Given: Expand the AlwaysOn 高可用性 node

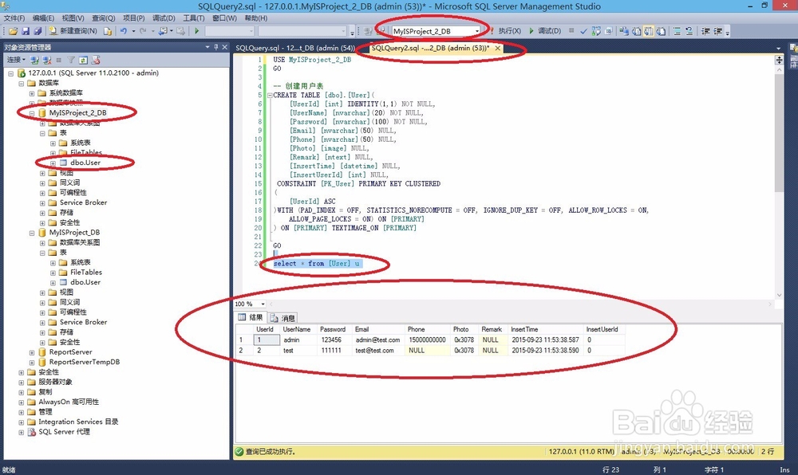Looking at the screenshot, I should 21,402.
